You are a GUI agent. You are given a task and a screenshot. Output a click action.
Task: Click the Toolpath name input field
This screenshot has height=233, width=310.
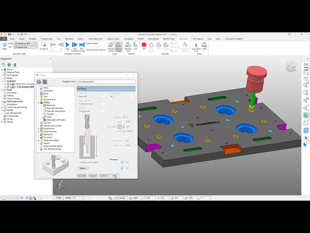tap(106, 82)
